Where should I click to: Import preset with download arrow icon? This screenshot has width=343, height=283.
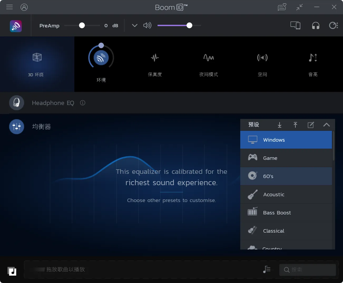tap(280, 125)
